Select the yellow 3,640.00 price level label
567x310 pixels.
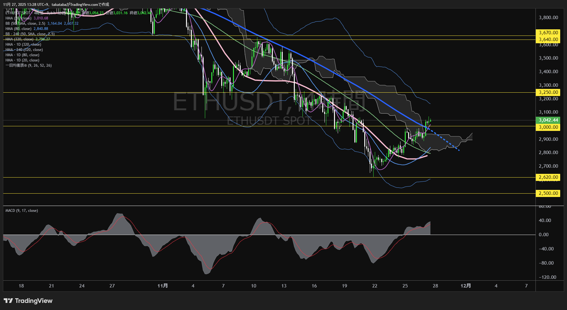pos(548,40)
